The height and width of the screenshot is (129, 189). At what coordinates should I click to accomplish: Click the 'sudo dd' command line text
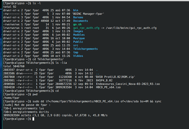point(97,101)
